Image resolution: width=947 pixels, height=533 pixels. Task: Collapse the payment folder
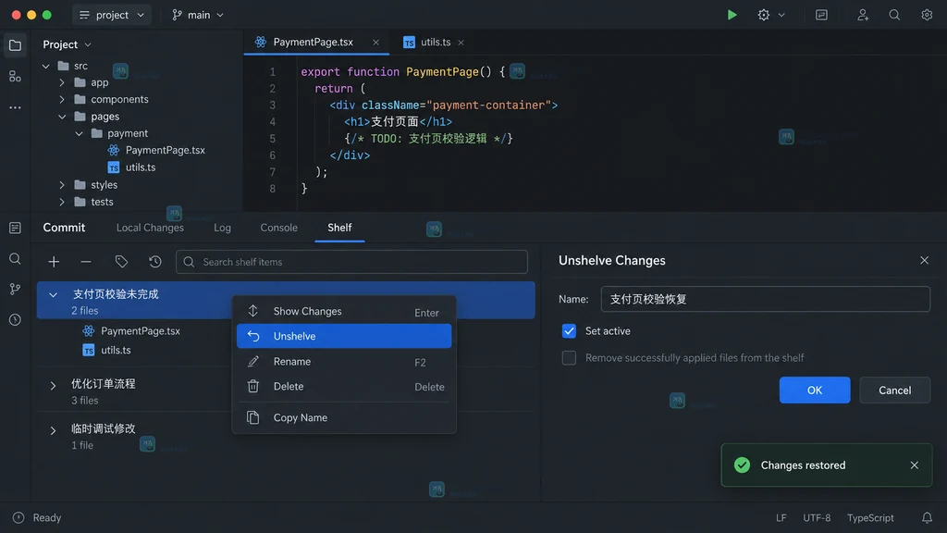pyautogui.click(x=80, y=133)
